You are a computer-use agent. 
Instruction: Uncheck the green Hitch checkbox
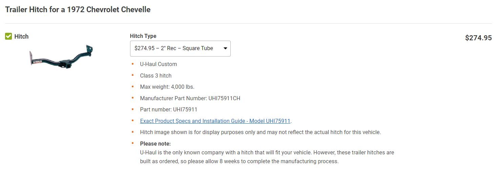click(8, 36)
